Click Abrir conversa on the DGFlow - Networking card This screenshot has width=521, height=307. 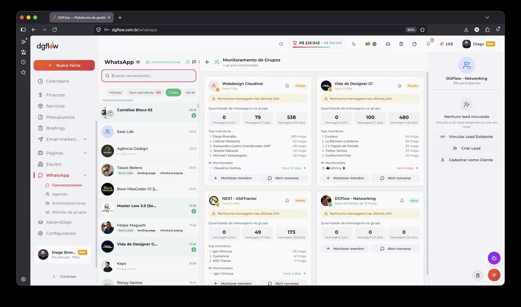pyautogui.click(x=395, y=249)
